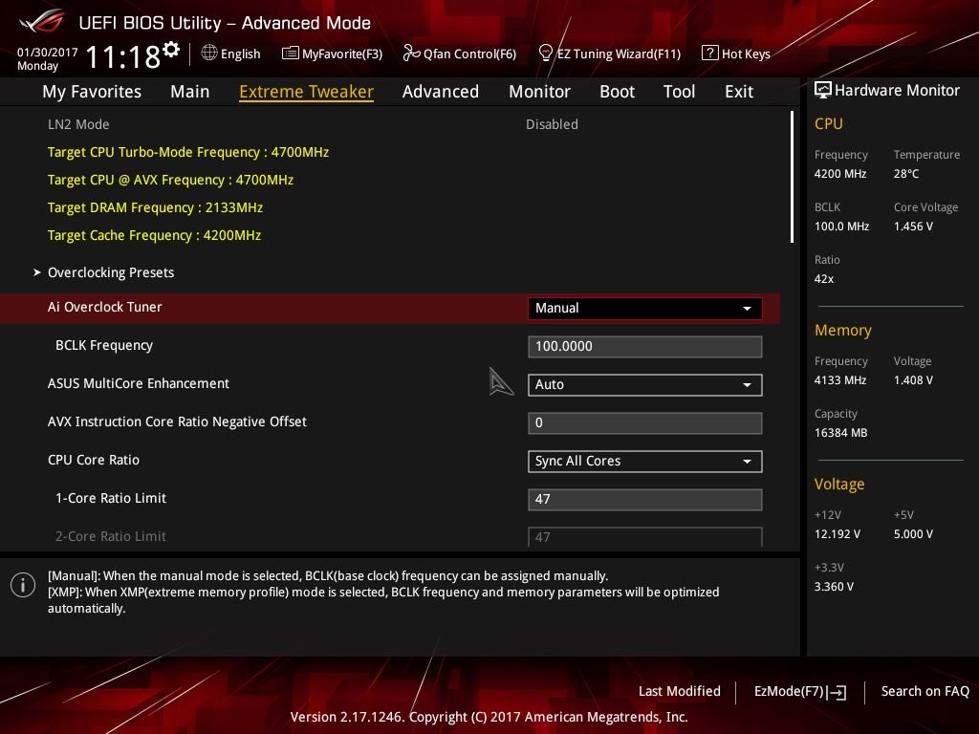Expand Overclocking Presets submenu
Screen dimensions: 979x734
point(111,272)
